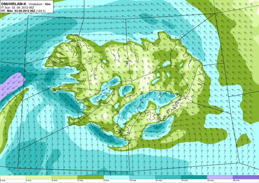This screenshot has height=183, width=259.
Task: Click the DMI/HIRLAM-K title text
Action: coord(13,4)
